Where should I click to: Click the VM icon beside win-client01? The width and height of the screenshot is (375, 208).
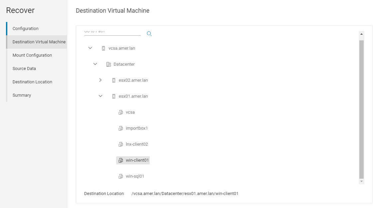[x=120, y=160]
